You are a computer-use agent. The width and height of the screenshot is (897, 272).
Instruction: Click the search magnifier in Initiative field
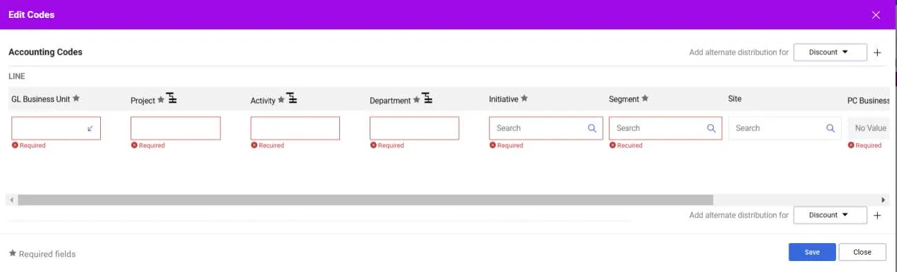tap(592, 128)
